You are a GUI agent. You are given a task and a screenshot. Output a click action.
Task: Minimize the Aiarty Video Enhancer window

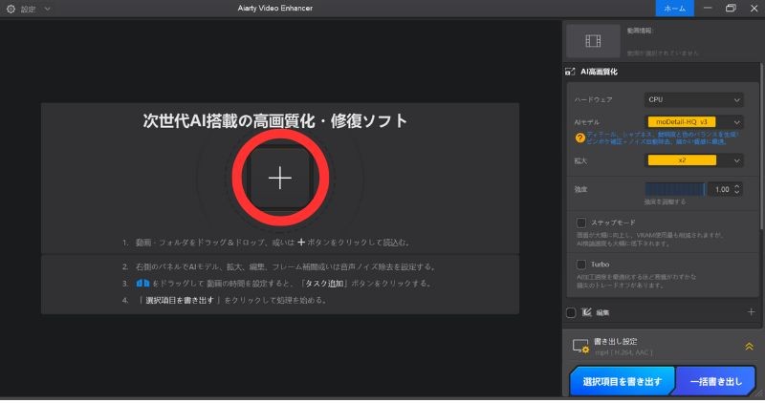(708, 9)
